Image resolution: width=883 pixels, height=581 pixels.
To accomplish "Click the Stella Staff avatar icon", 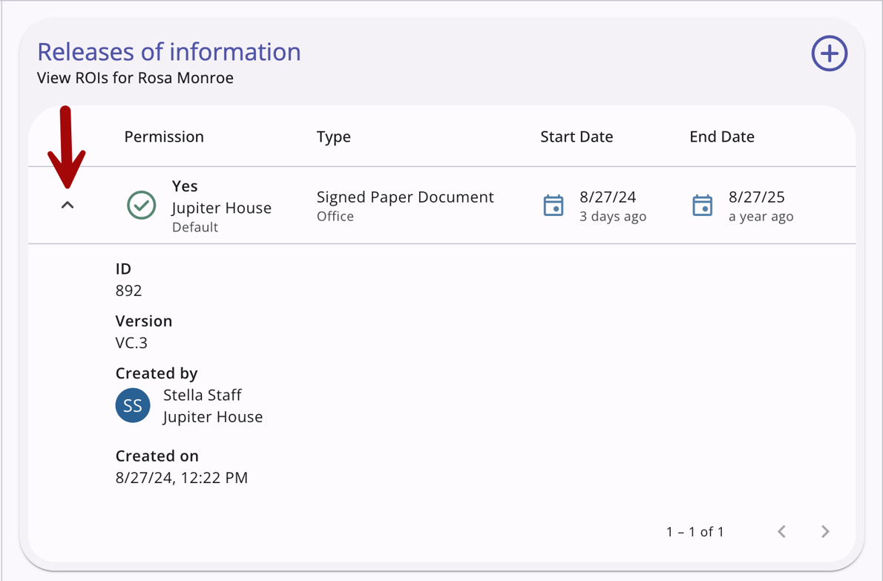I will tap(132, 405).
